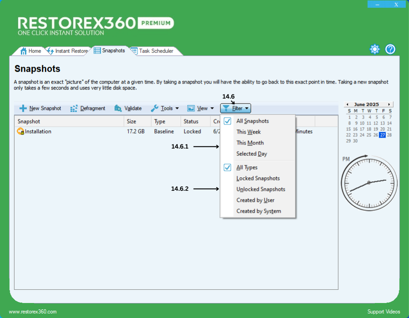This screenshot has height=318, width=409.
Task: Switch to the Task Scheduler tab
Action: click(156, 51)
